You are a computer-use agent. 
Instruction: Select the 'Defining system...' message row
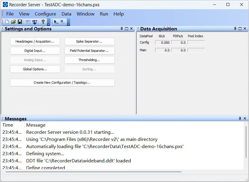pos(122,154)
